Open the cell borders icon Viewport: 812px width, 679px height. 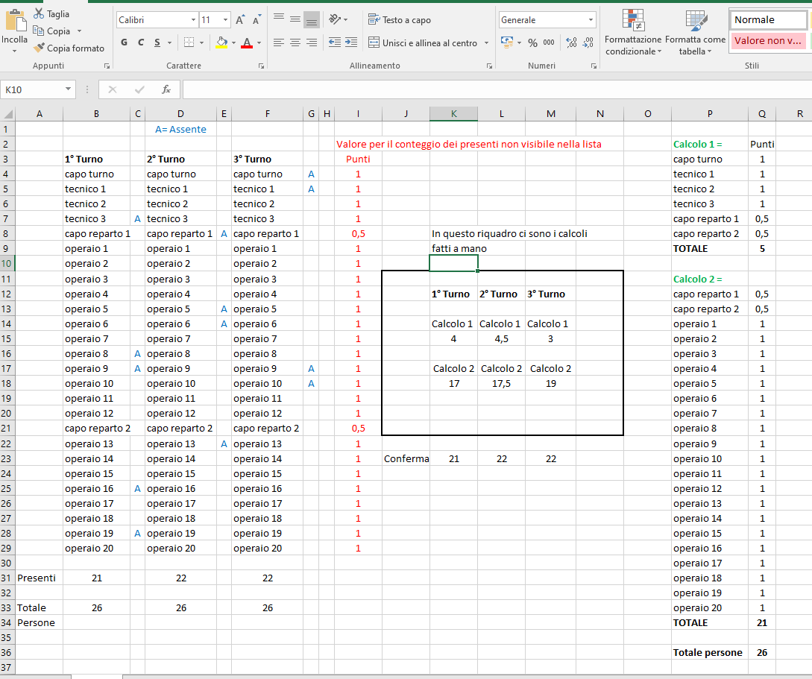click(189, 42)
